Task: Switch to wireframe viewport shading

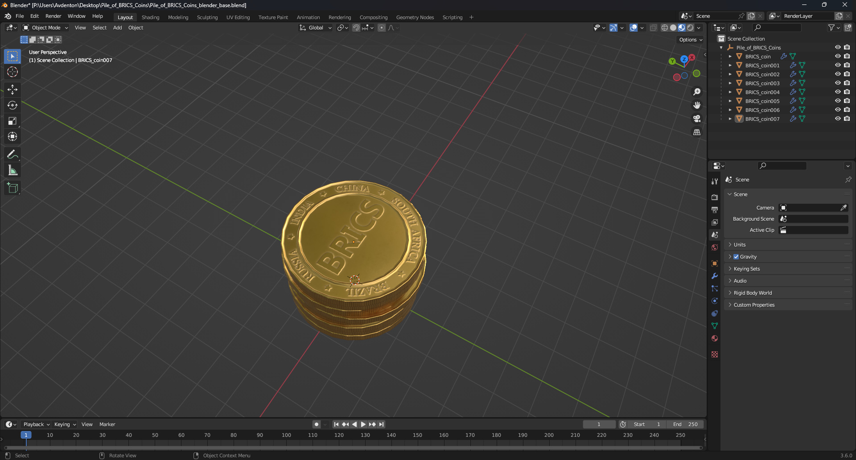Action: tap(665, 28)
